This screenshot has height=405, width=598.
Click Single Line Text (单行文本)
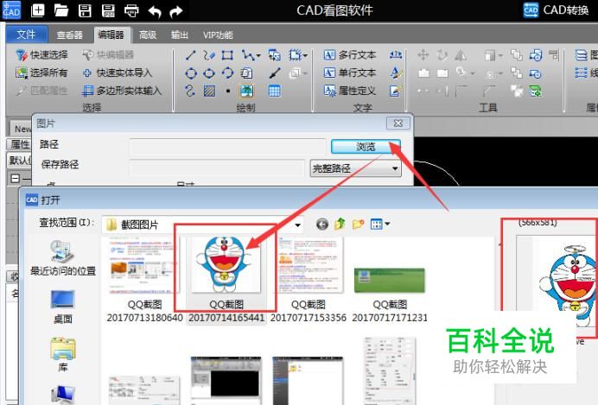tap(350, 73)
